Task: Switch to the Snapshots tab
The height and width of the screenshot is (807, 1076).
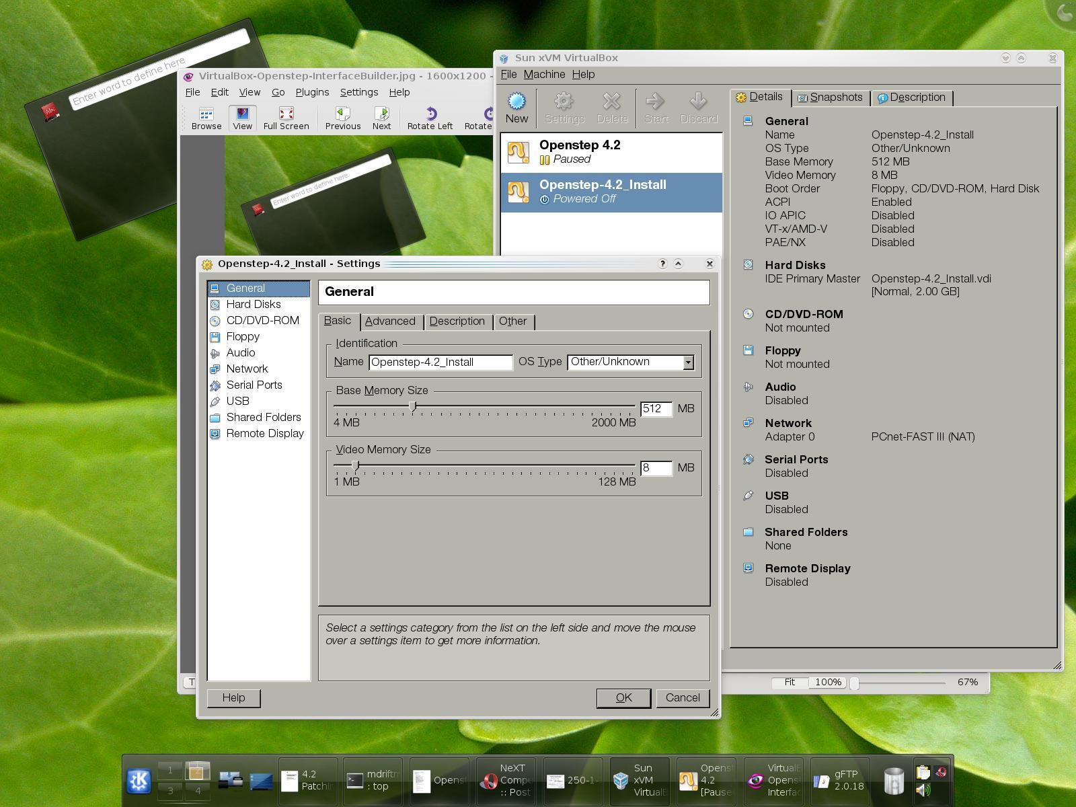Action: (832, 98)
